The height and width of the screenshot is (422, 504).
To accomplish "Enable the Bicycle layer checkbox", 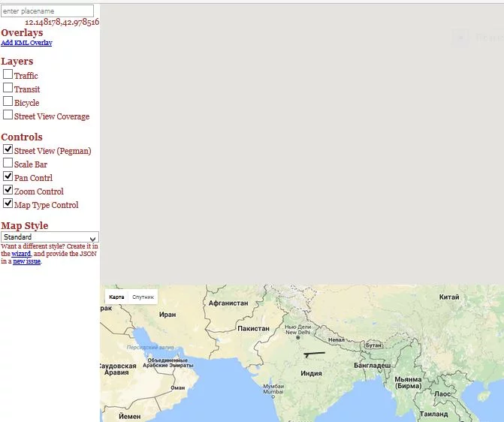I will tap(8, 101).
